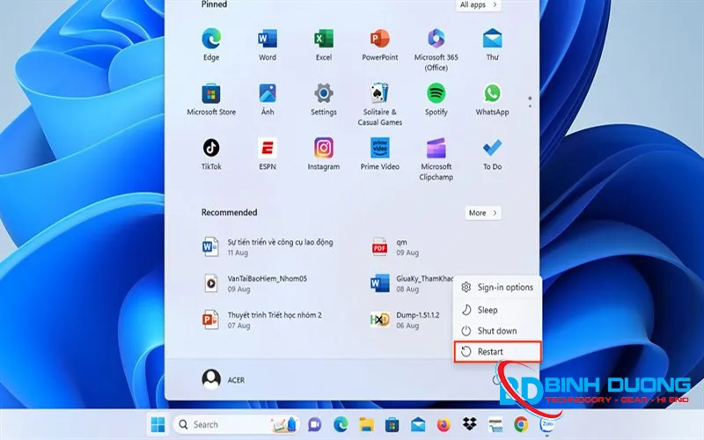Viewport: 704px width, 440px height.
Task: Launch Word from pinned apps
Action: (268, 44)
